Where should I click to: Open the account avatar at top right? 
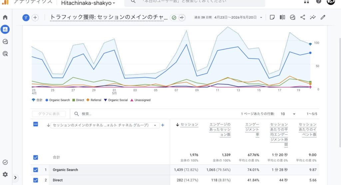click(331, 2)
